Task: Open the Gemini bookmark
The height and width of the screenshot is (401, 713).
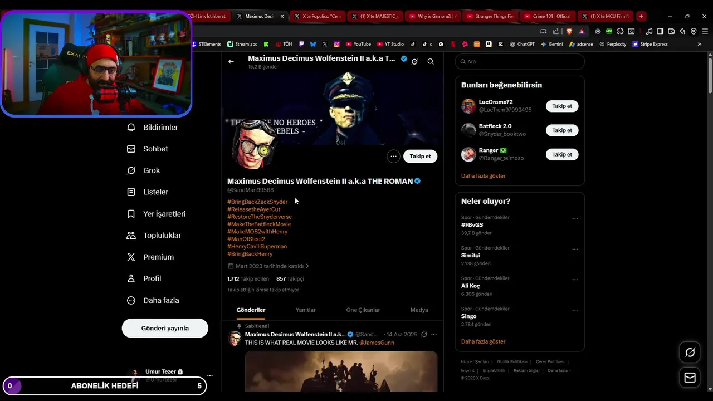Action: click(x=551, y=44)
